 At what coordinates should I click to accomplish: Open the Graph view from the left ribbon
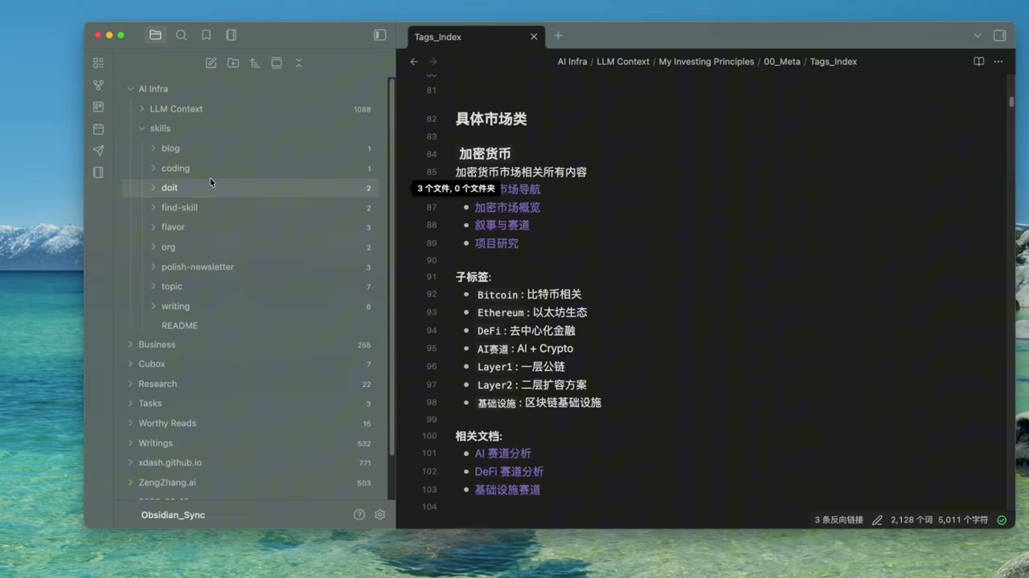(x=98, y=84)
